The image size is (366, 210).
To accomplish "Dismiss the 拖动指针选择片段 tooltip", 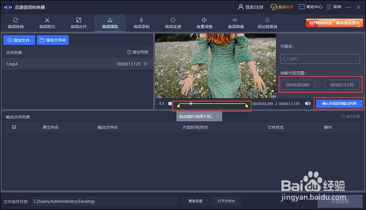I will [218, 116].
